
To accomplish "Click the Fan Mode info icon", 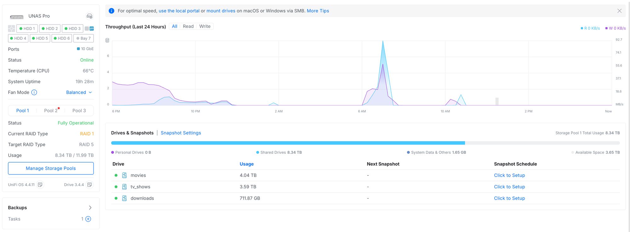I will (34, 92).
